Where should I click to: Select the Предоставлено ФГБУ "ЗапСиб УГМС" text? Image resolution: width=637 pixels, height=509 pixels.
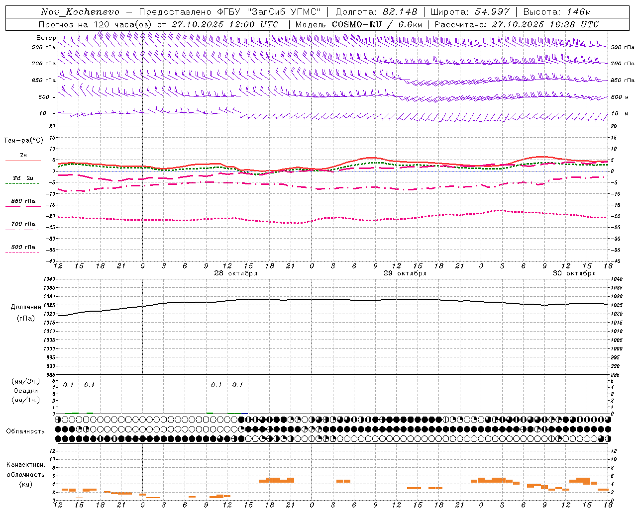point(229,12)
